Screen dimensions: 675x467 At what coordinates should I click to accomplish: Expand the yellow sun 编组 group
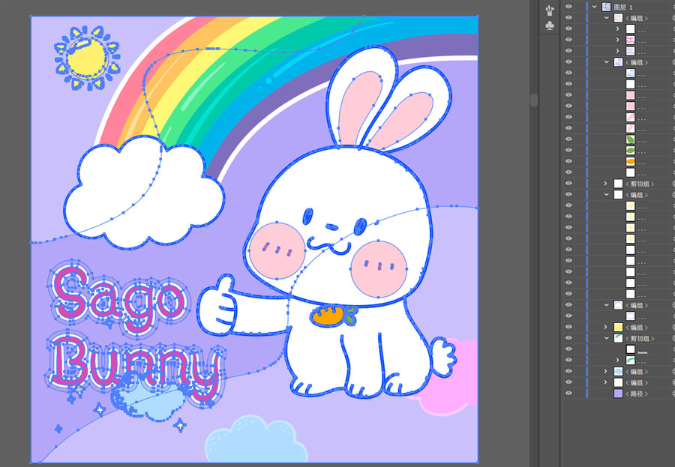606,327
